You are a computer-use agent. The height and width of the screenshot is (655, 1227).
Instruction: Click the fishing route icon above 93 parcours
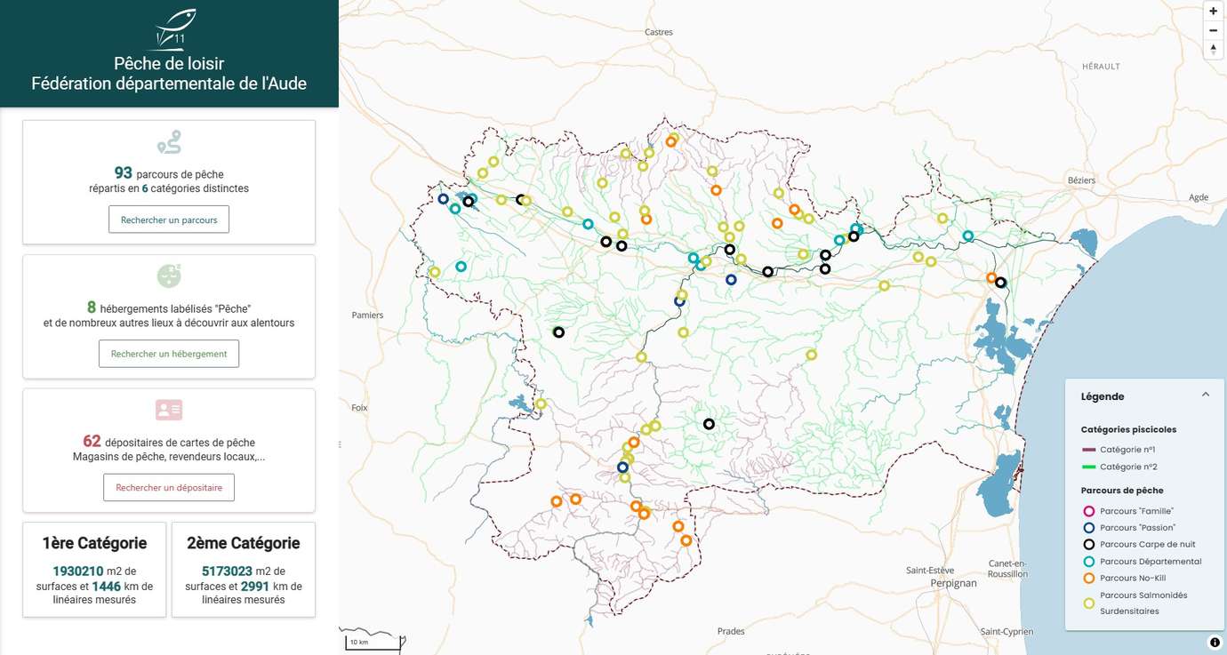coord(169,142)
